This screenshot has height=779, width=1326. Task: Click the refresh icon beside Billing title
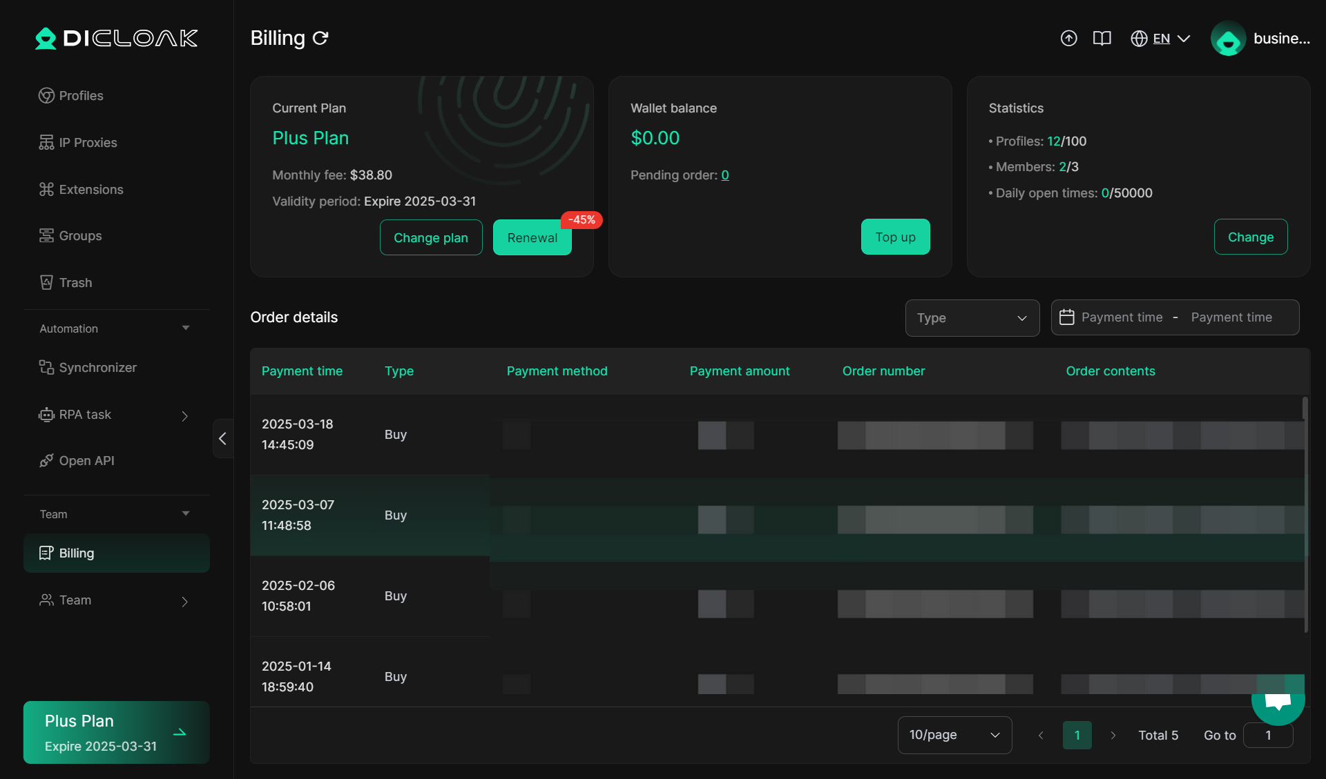click(320, 38)
